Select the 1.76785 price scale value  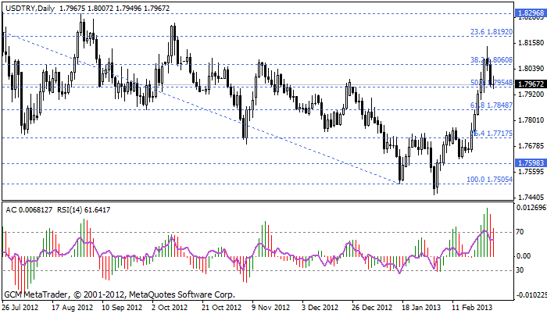[531, 145]
